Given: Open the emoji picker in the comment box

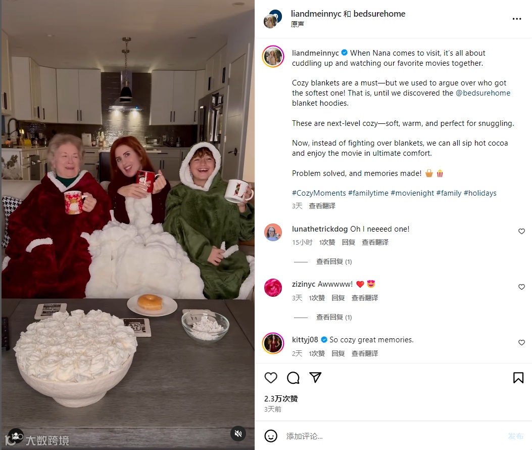Looking at the screenshot, I should (271, 436).
